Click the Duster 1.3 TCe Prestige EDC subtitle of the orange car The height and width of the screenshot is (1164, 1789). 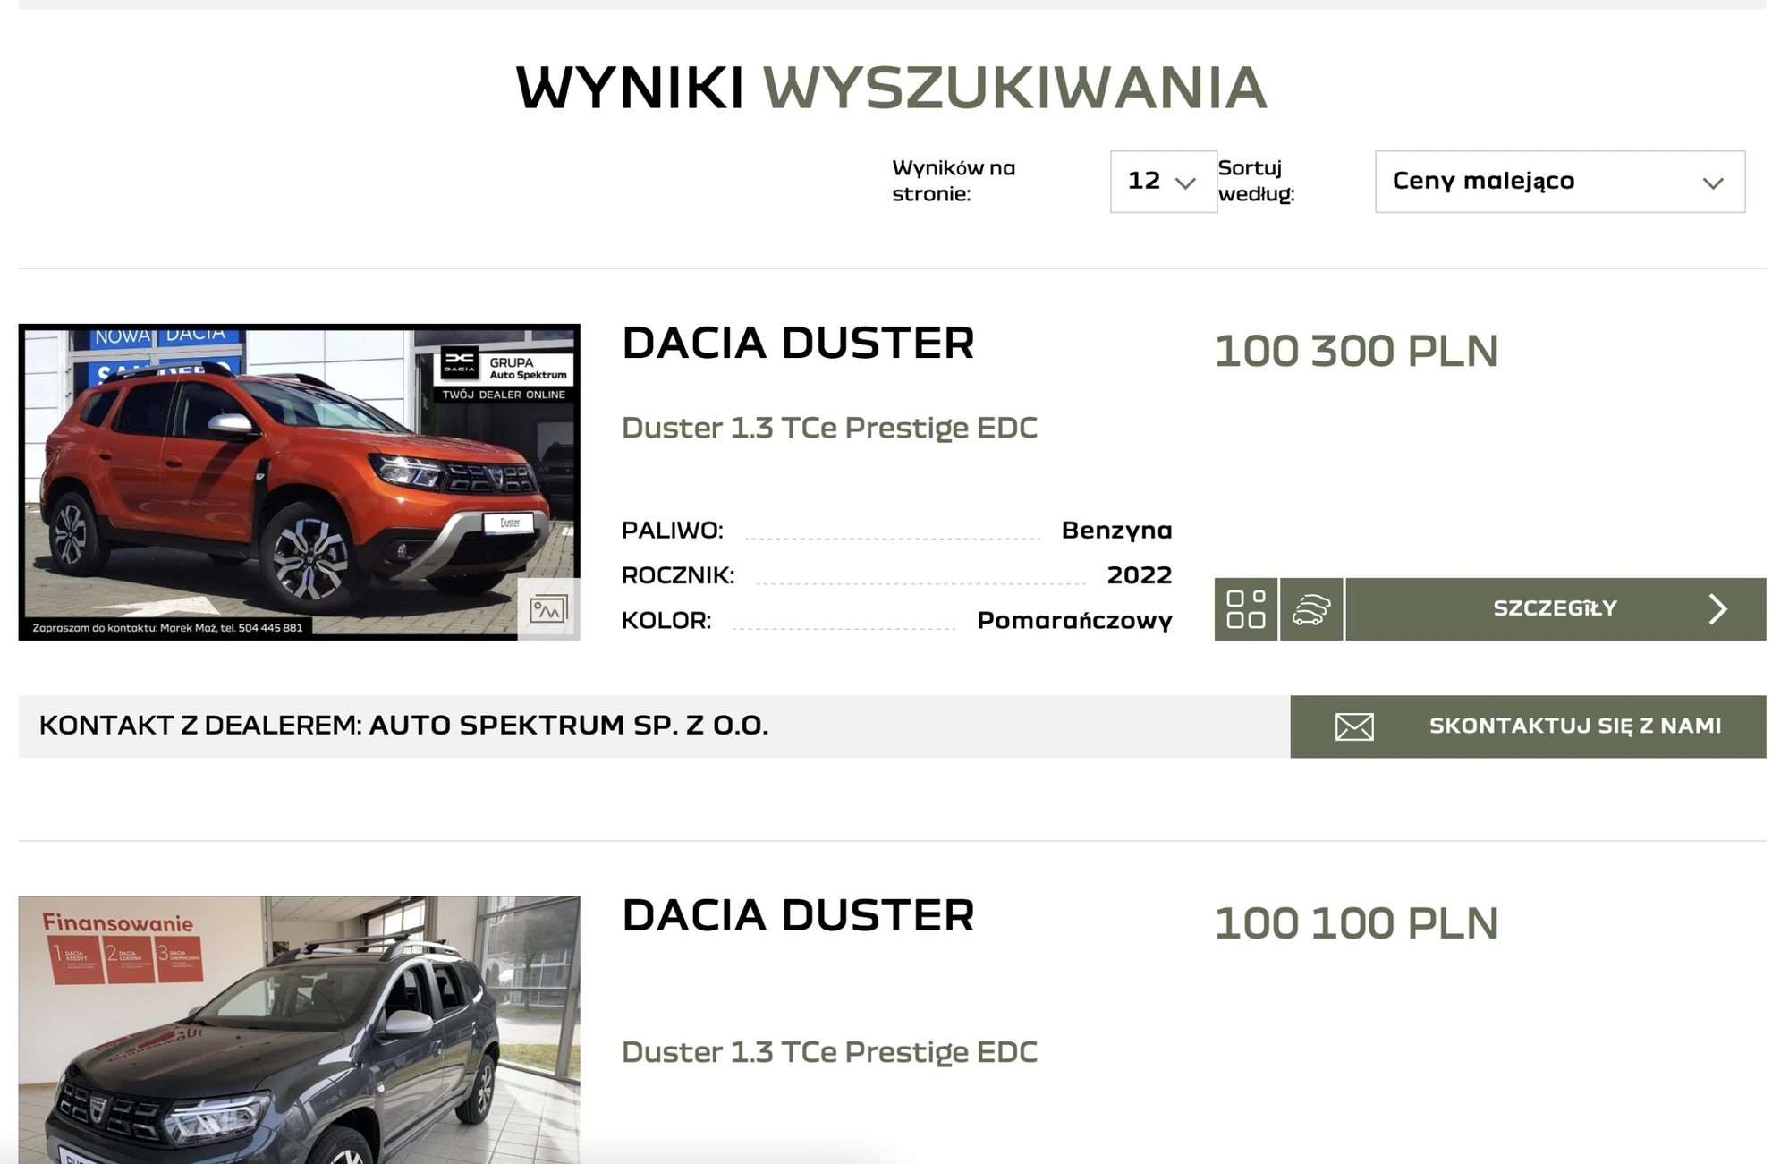point(829,428)
